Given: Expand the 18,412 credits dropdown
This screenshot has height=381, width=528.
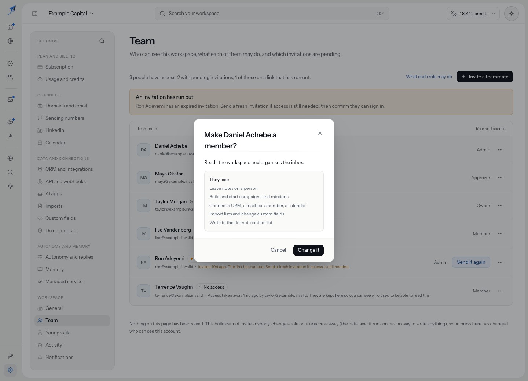Looking at the screenshot, I should [473, 14].
